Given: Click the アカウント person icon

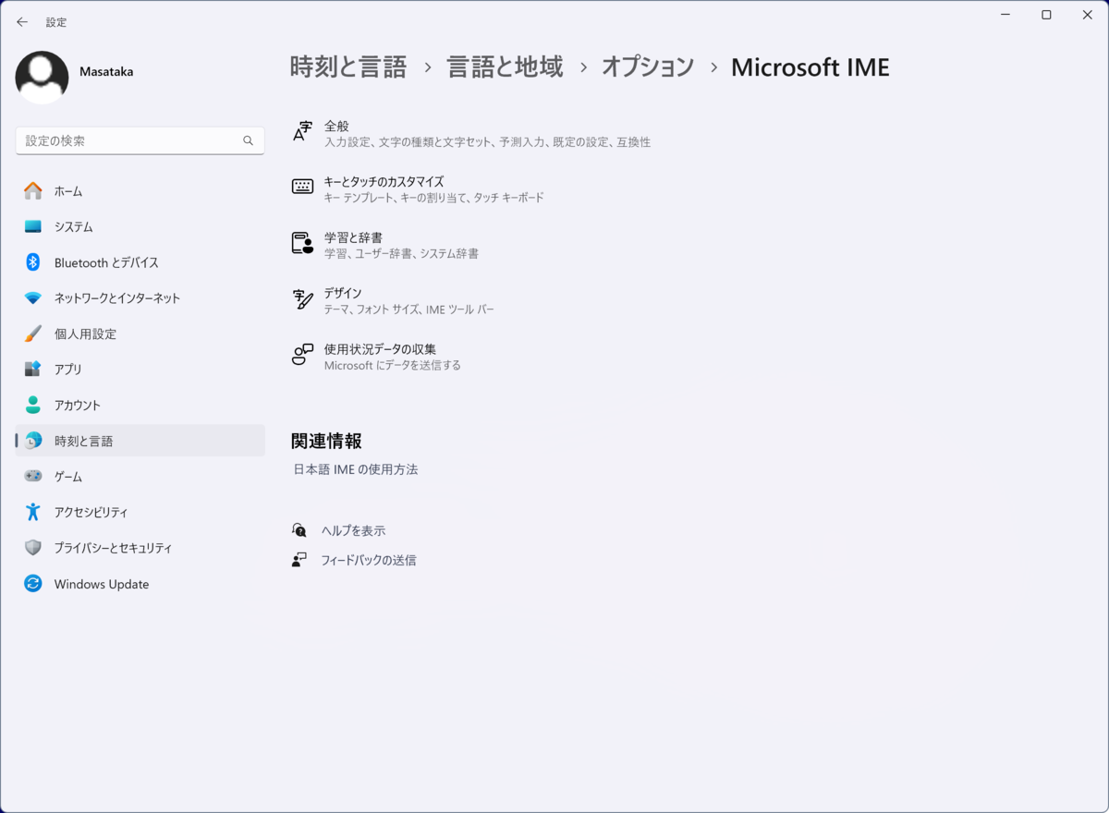Looking at the screenshot, I should [x=33, y=405].
